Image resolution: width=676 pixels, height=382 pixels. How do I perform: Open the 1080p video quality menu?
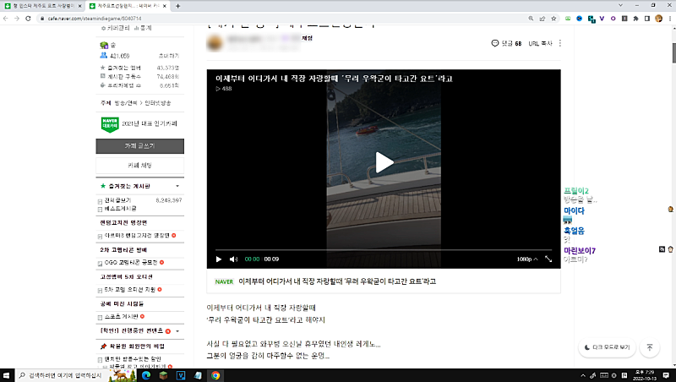[524, 259]
